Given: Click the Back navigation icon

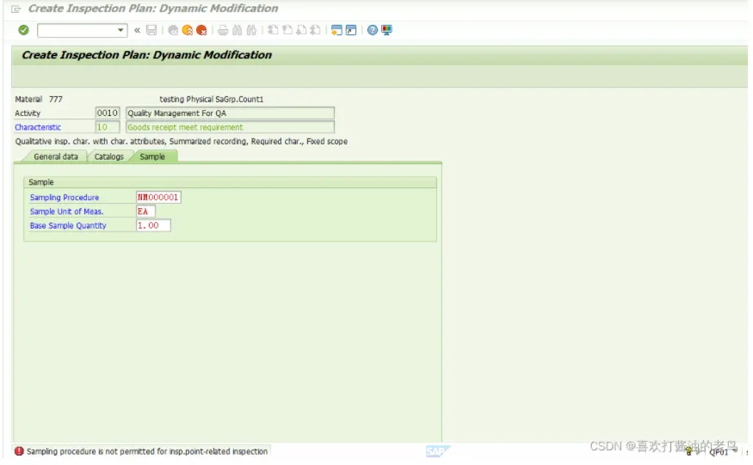Looking at the screenshot, I should coord(173,30).
